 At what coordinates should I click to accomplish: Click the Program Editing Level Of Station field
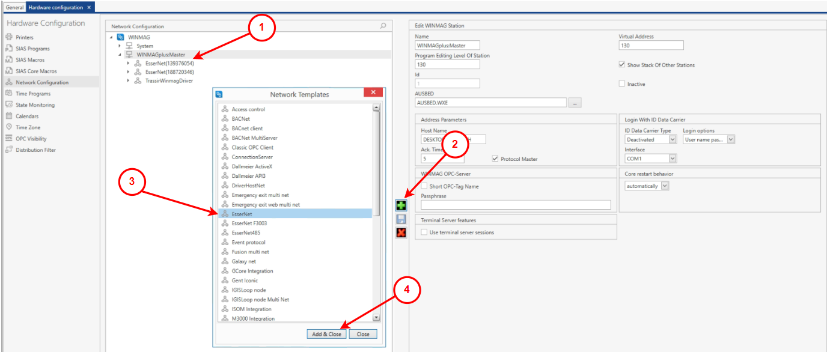[447, 64]
